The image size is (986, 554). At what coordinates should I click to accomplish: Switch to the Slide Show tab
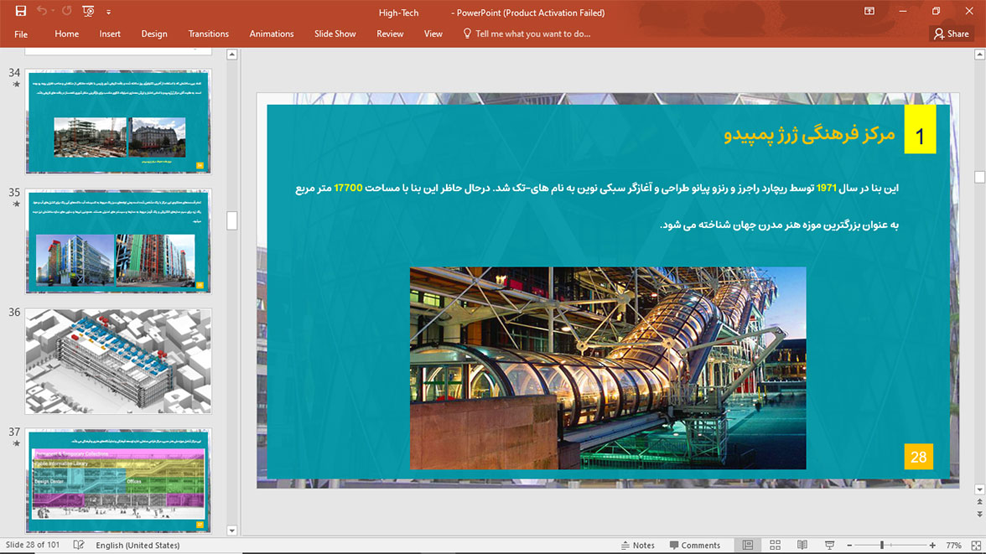click(335, 34)
